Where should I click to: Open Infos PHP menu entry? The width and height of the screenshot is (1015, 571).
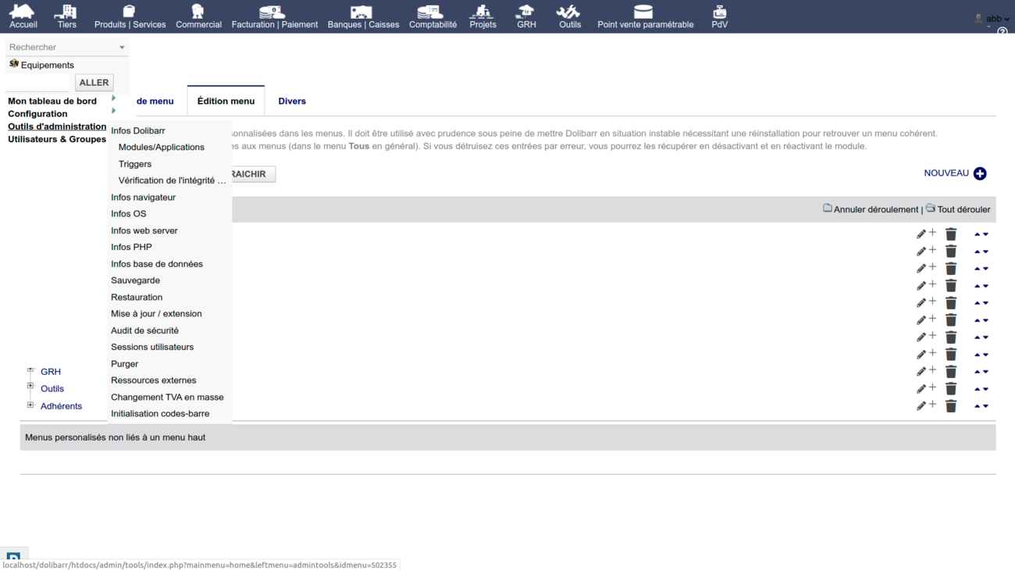131,247
